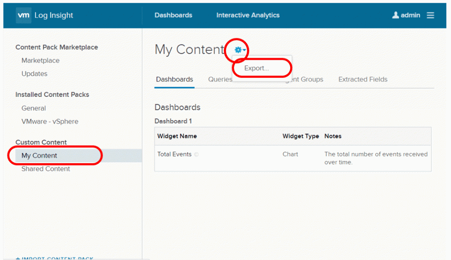Click the Content Pack Marketplace heading

click(x=57, y=47)
